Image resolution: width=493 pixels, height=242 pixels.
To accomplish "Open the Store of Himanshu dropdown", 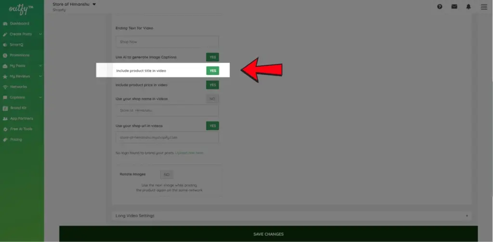I will click(94, 4).
